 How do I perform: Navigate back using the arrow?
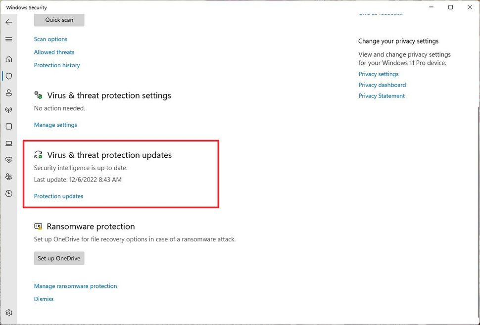click(x=8, y=22)
